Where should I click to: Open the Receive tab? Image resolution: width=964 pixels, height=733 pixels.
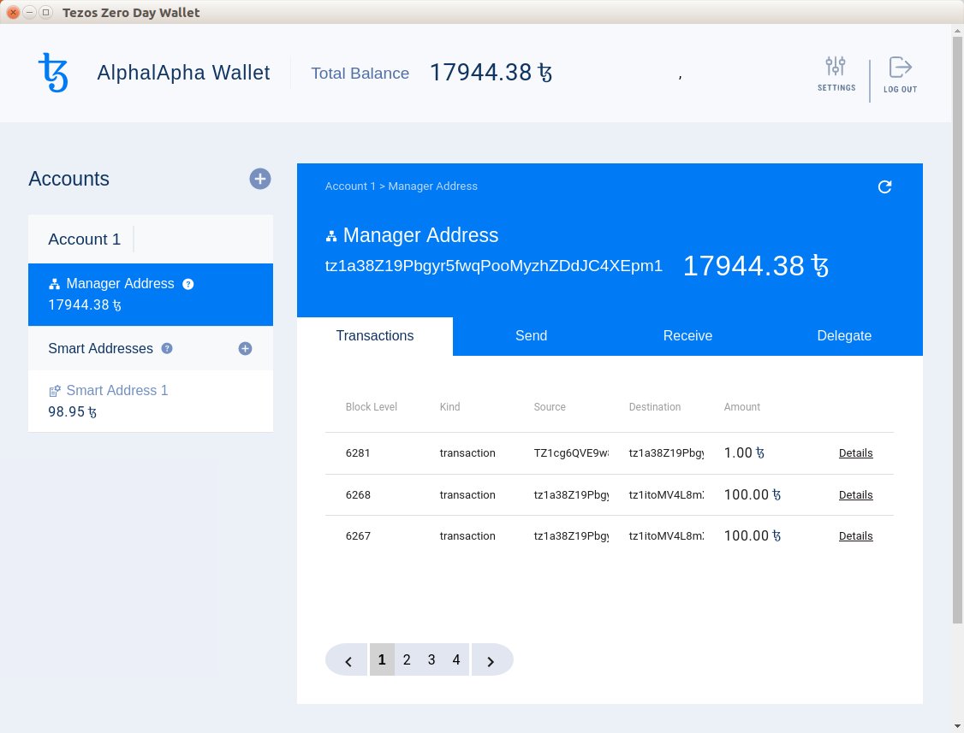pyautogui.click(x=687, y=335)
